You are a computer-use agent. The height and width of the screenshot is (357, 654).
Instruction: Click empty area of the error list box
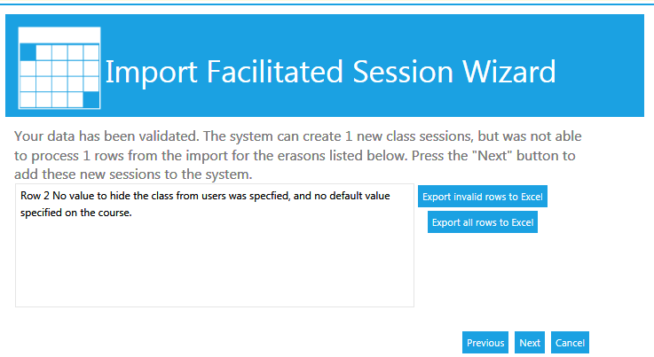(x=213, y=266)
